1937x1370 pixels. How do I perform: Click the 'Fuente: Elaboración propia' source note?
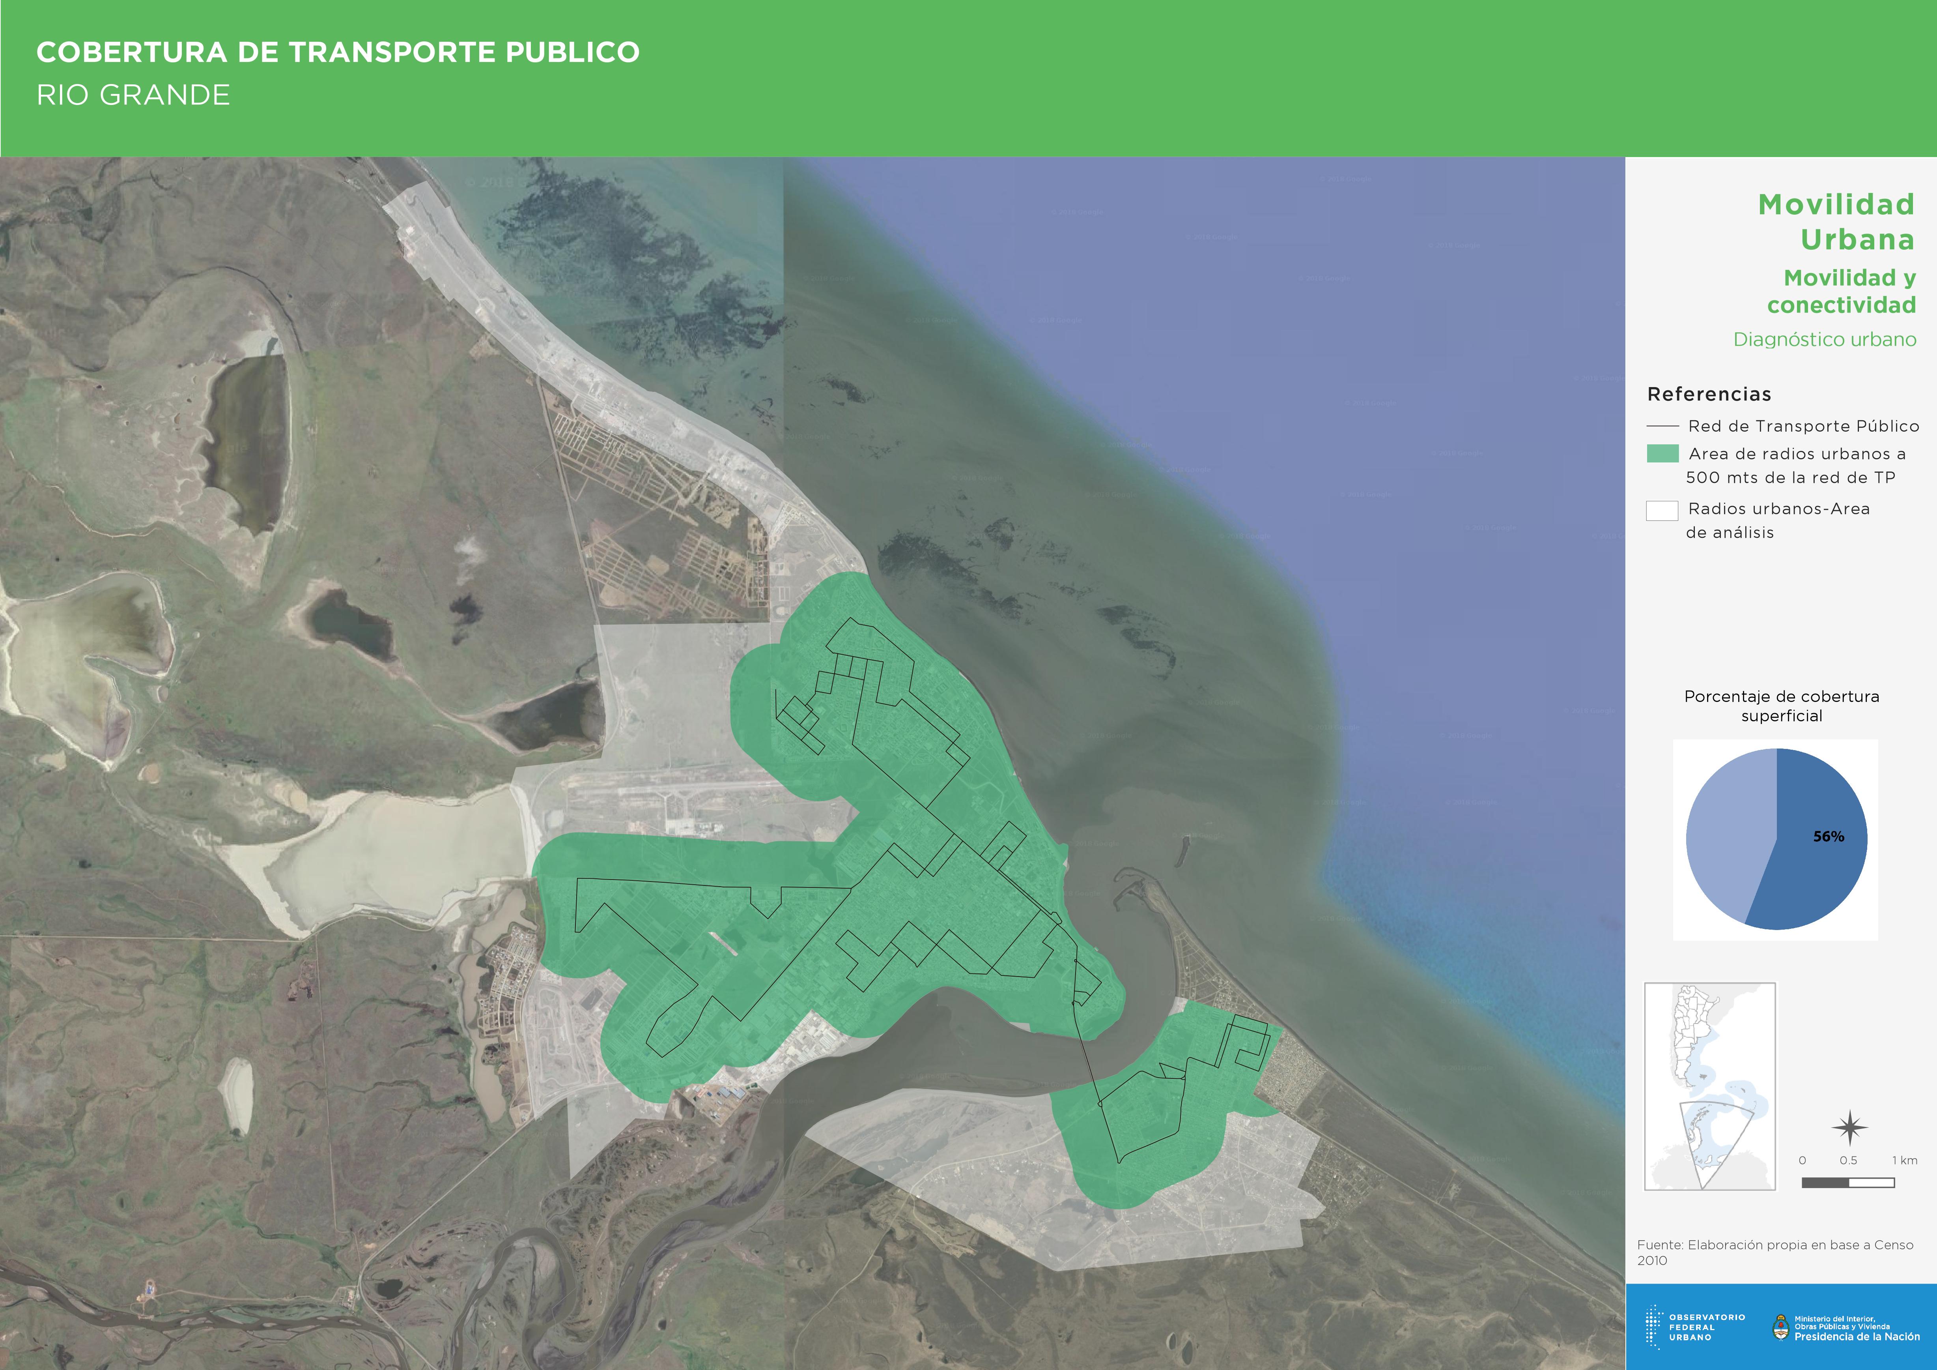point(1775,1253)
